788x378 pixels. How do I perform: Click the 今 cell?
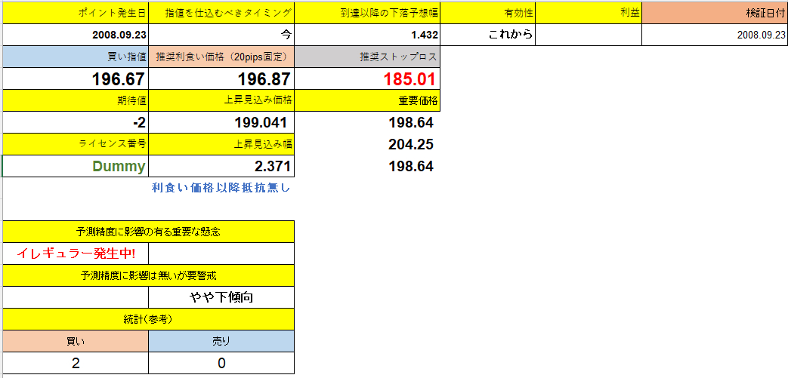pyautogui.click(x=221, y=35)
